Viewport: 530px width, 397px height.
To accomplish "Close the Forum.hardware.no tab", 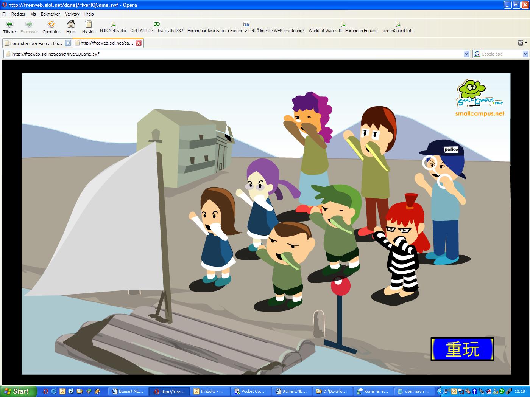I will tap(68, 43).
